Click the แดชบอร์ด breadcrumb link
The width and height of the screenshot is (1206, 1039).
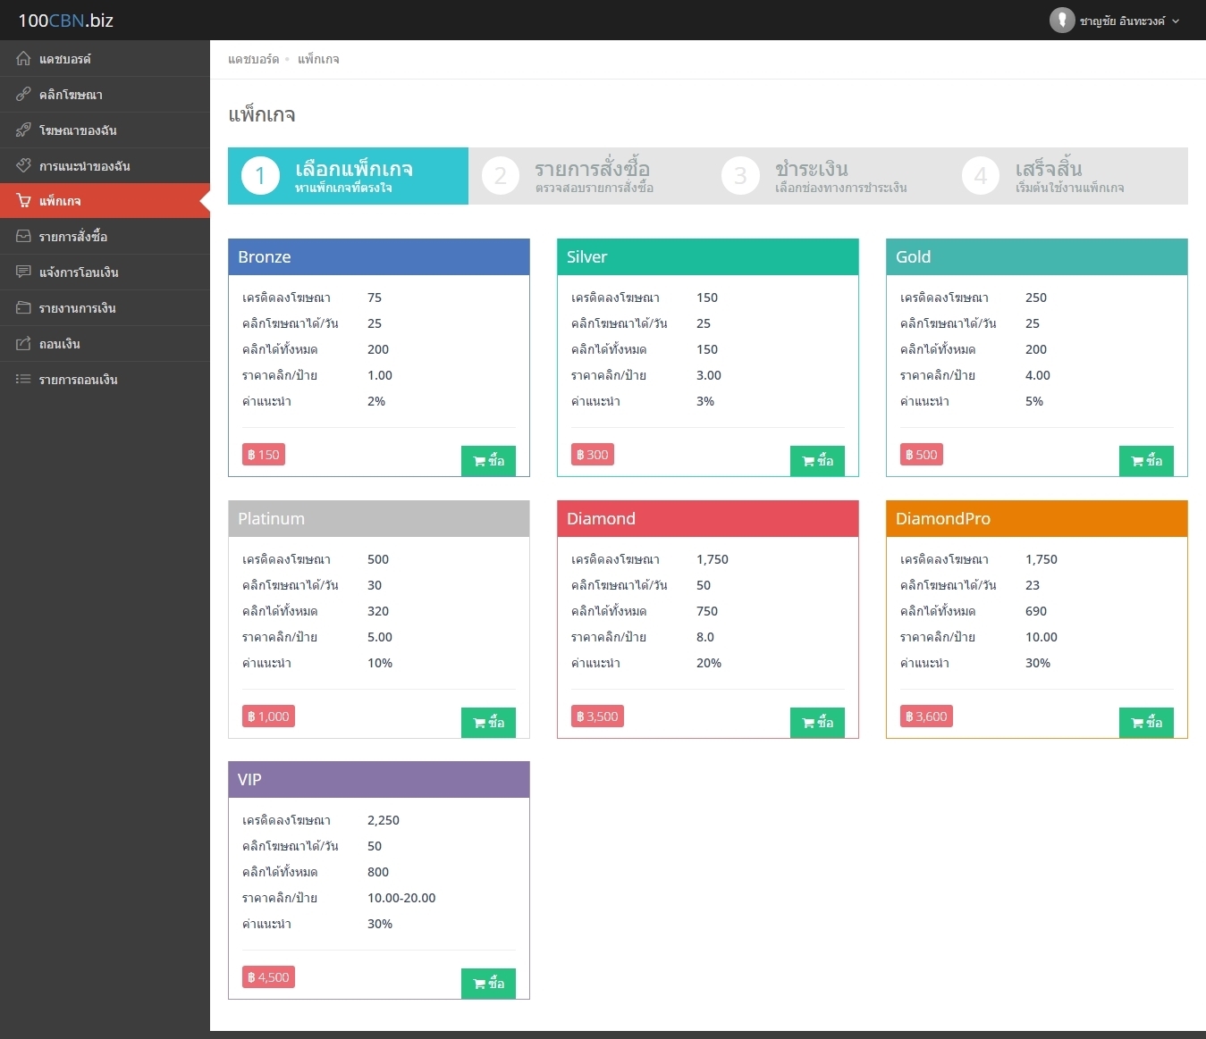[253, 59]
